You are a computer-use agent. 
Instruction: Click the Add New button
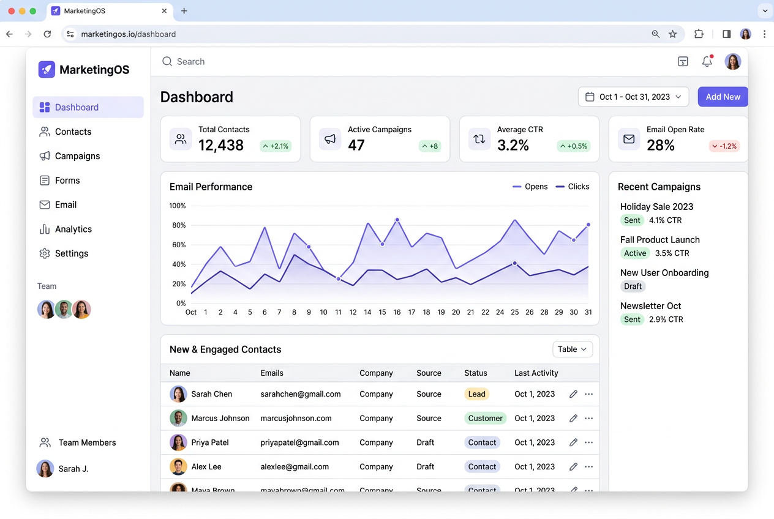click(723, 97)
